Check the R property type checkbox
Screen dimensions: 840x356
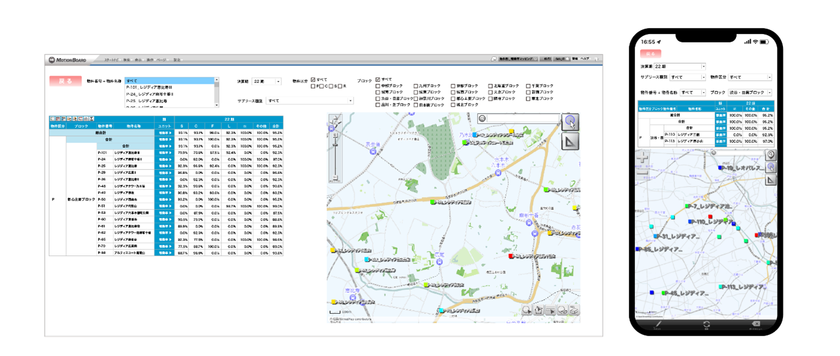click(340, 86)
